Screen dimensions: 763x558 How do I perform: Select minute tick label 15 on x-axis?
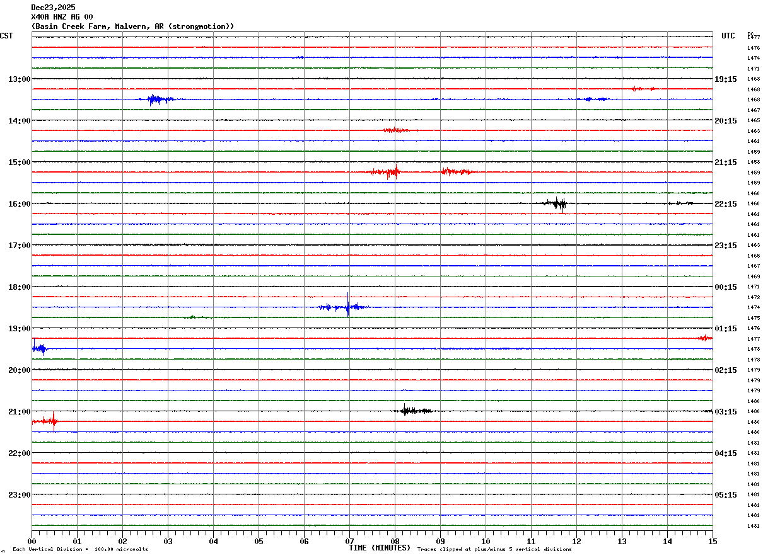coord(713,541)
